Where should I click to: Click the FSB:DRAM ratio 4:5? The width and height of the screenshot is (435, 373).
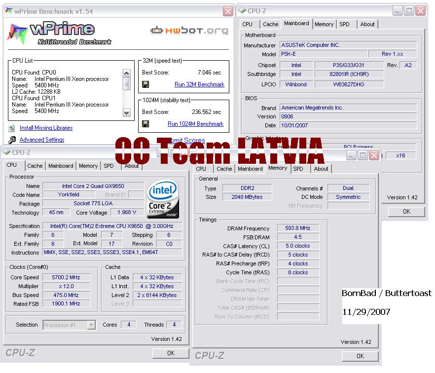point(298,237)
